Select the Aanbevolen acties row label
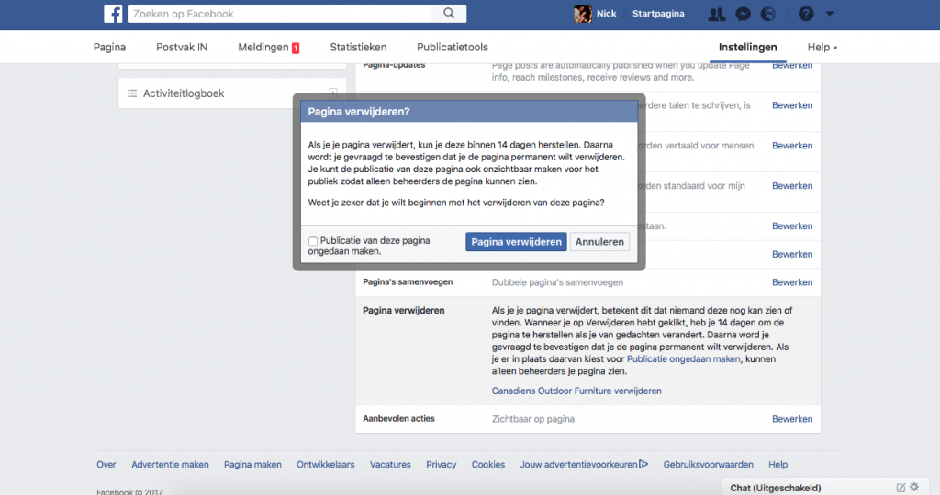The height and width of the screenshot is (495, 940). coord(398,418)
